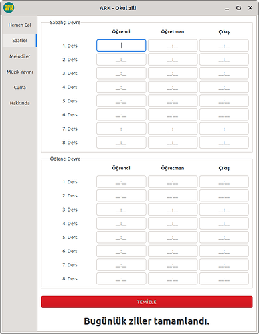
Task: Close the ARK - Okul zili window
Action: pos(250,8)
